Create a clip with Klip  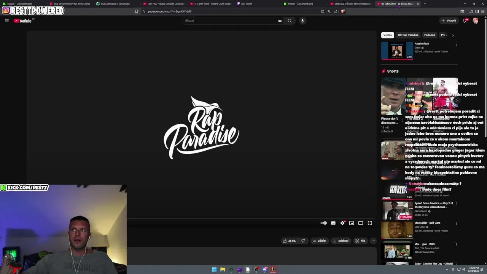360,241
